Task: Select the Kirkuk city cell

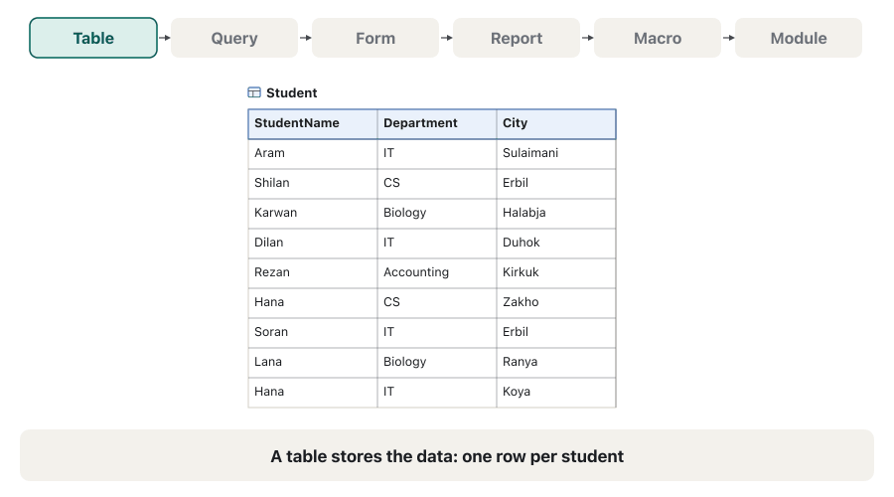Action: pyautogui.click(x=556, y=272)
